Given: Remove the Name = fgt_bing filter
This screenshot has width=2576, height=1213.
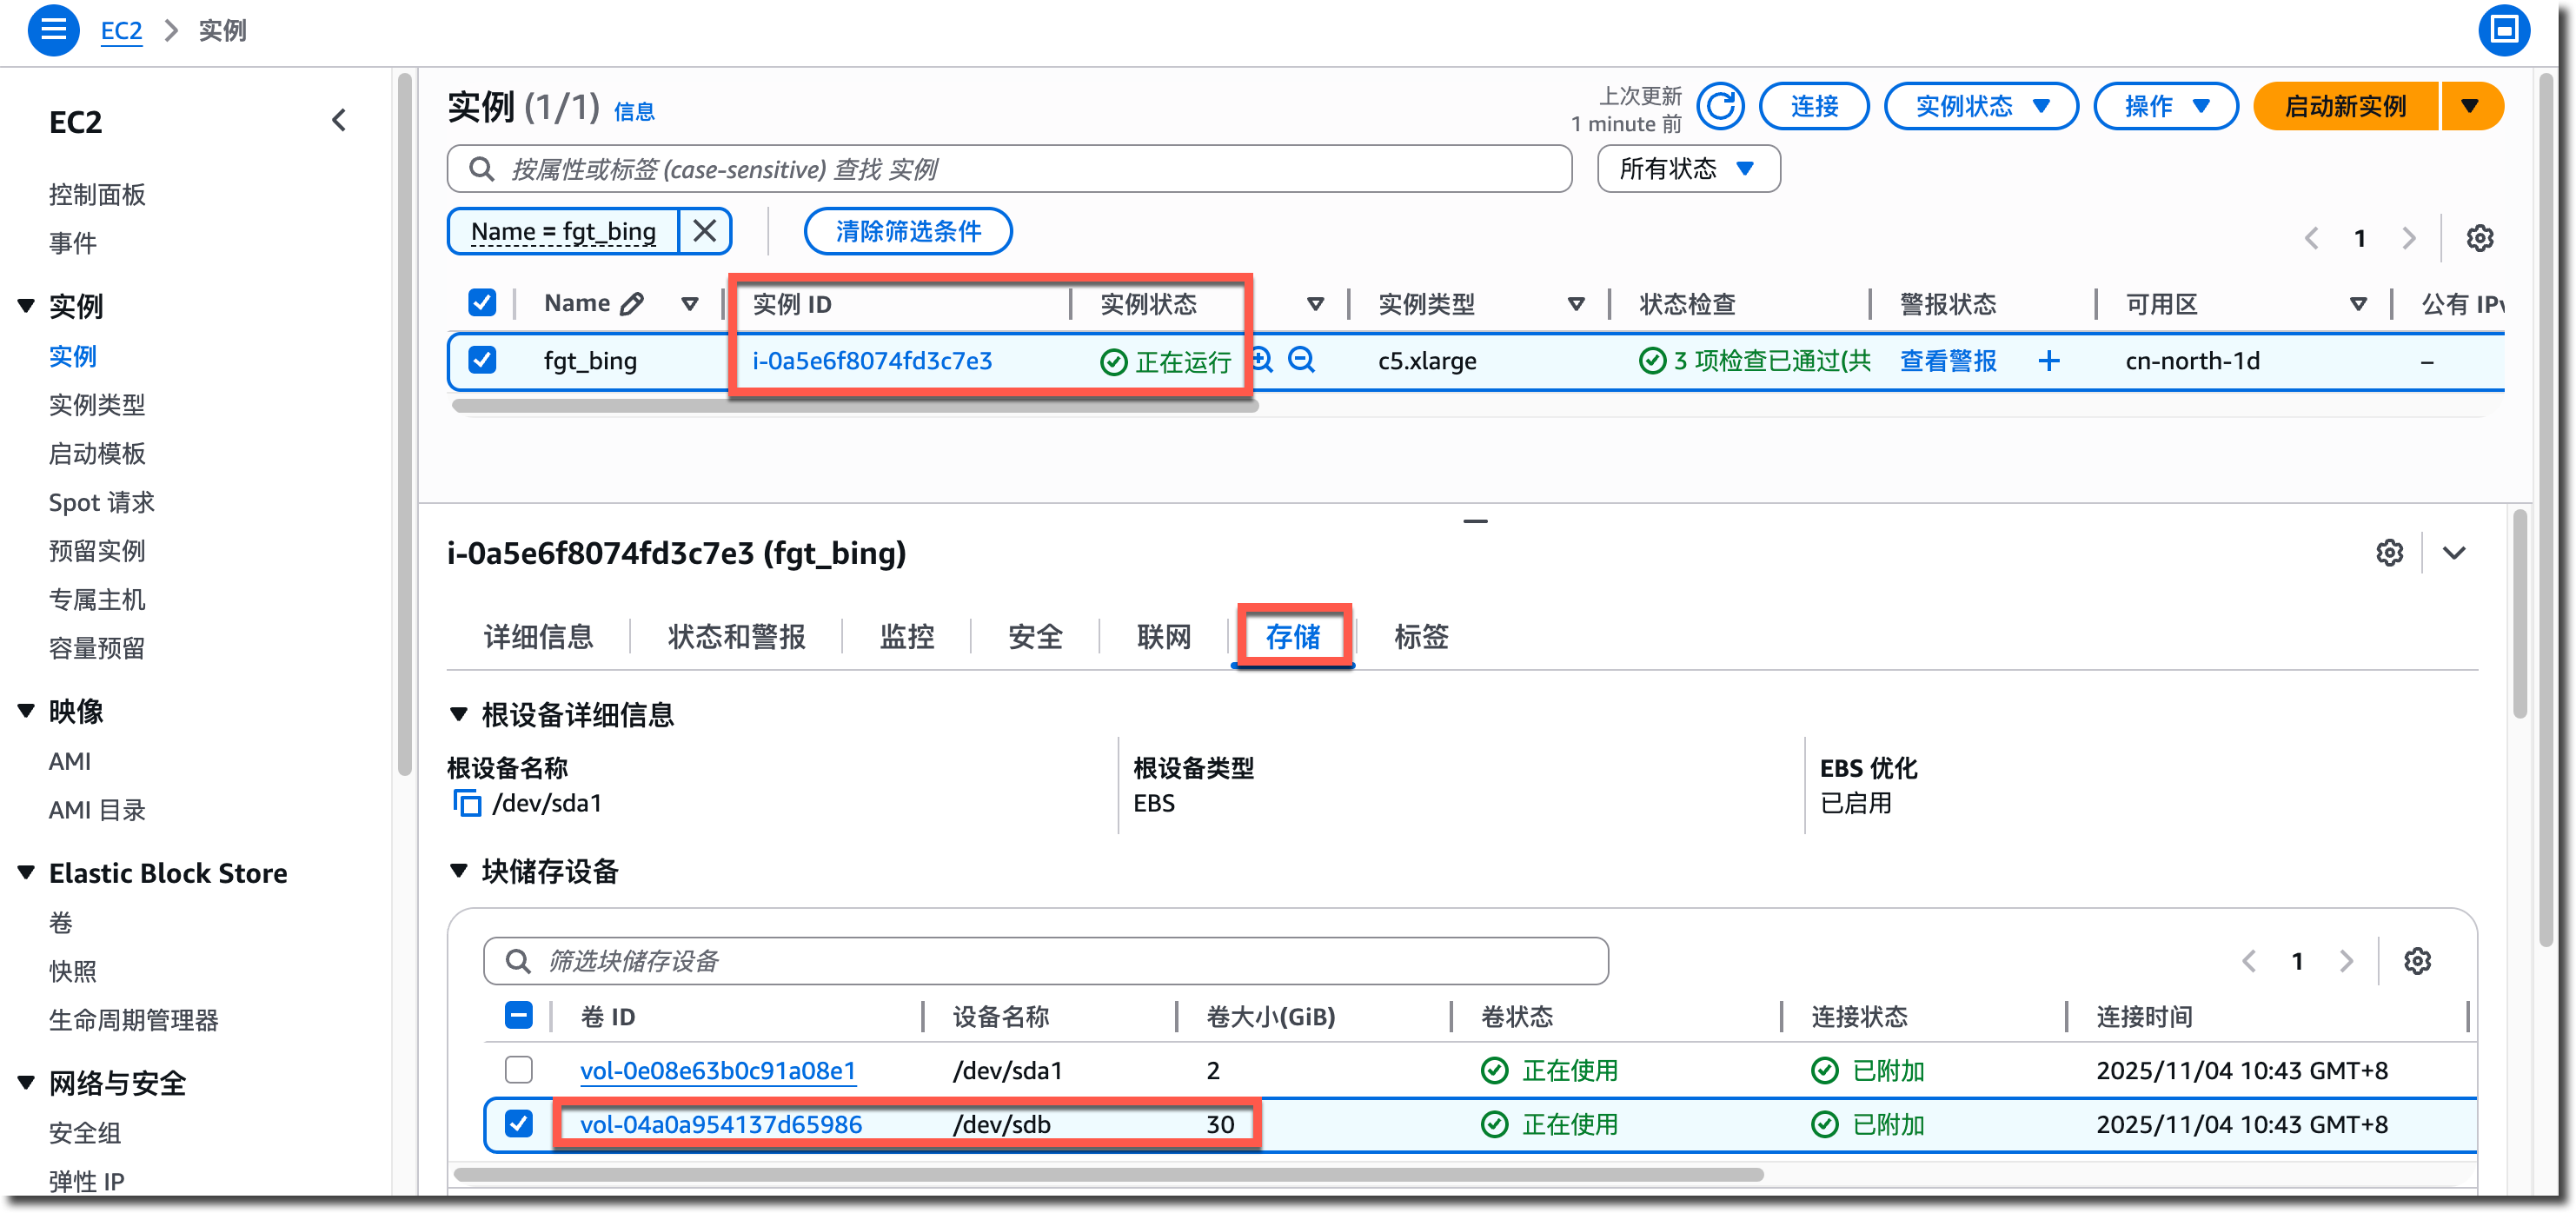Looking at the screenshot, I should [704, 231].
